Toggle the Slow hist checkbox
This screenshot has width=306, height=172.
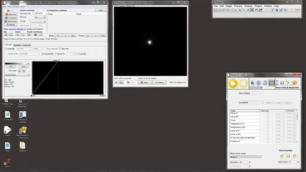(60, 49)
